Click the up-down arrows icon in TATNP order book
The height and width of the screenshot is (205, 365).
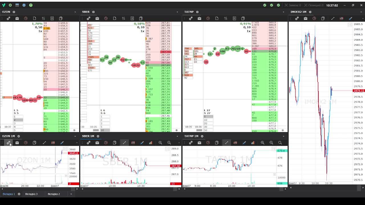click(226, 18)
